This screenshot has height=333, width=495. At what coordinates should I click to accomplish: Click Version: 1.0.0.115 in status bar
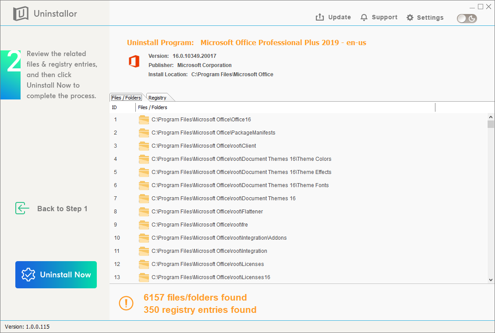(x=27, y=327)
